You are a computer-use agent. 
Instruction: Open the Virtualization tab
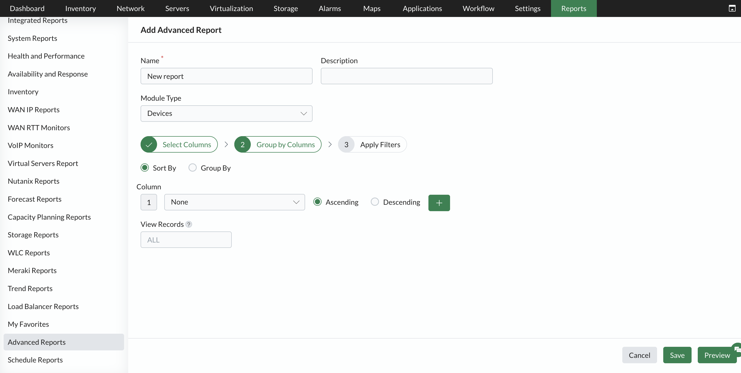pyautogui.click(x=231, y=8)
